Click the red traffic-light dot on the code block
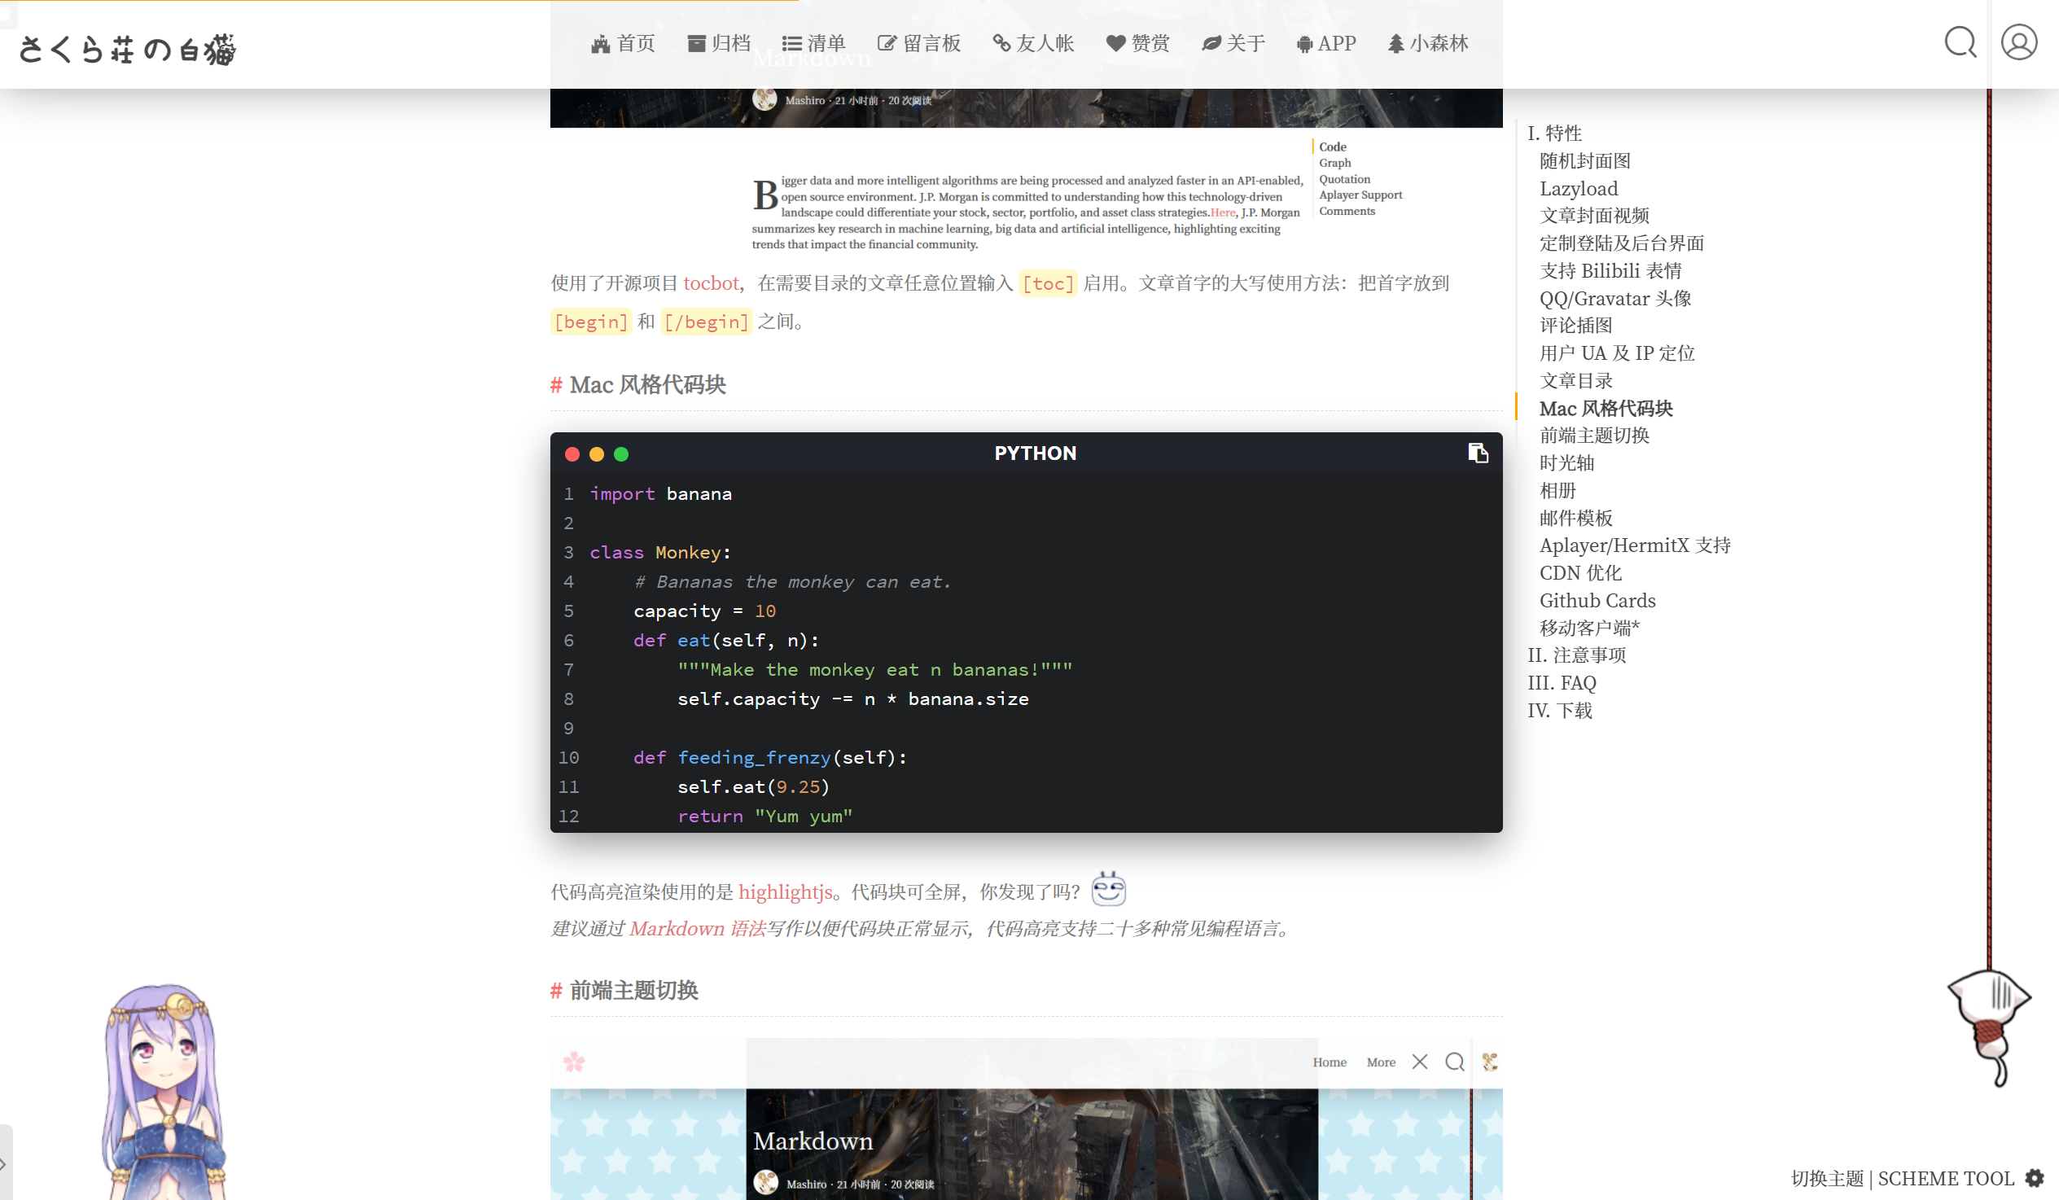The image size is (2059, 1200). 573,454
